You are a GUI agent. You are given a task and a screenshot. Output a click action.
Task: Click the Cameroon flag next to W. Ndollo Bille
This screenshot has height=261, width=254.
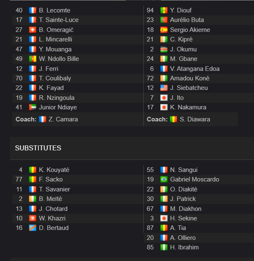[33, 59]
